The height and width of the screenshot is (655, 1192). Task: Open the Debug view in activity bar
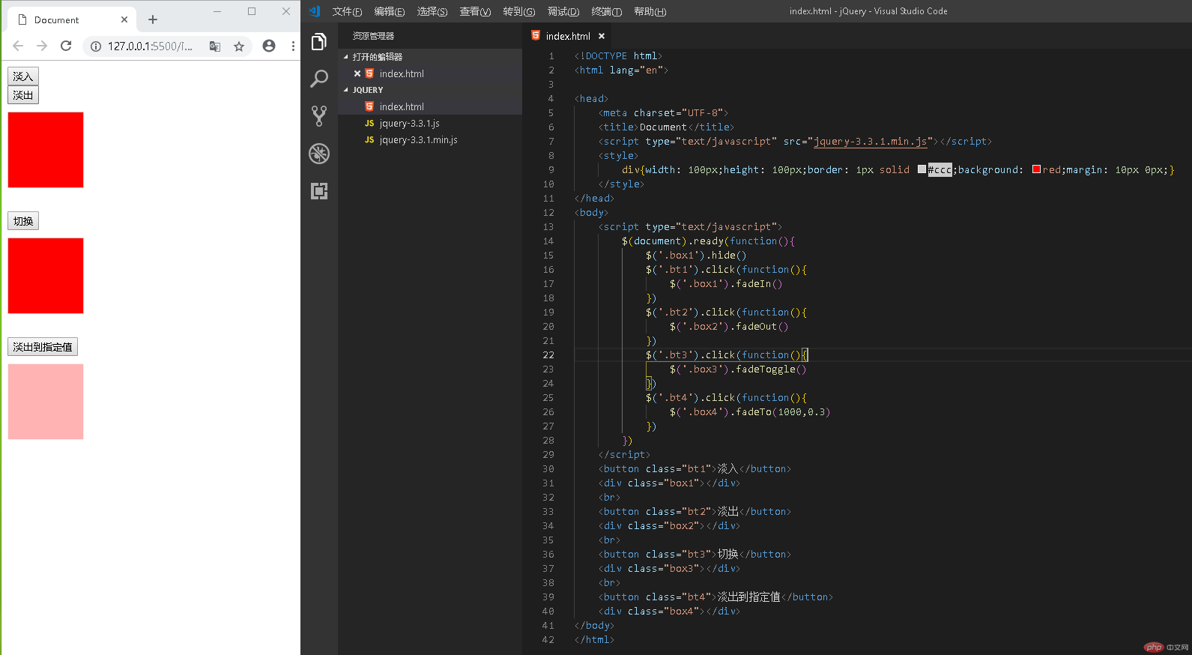tap(319, 154)
